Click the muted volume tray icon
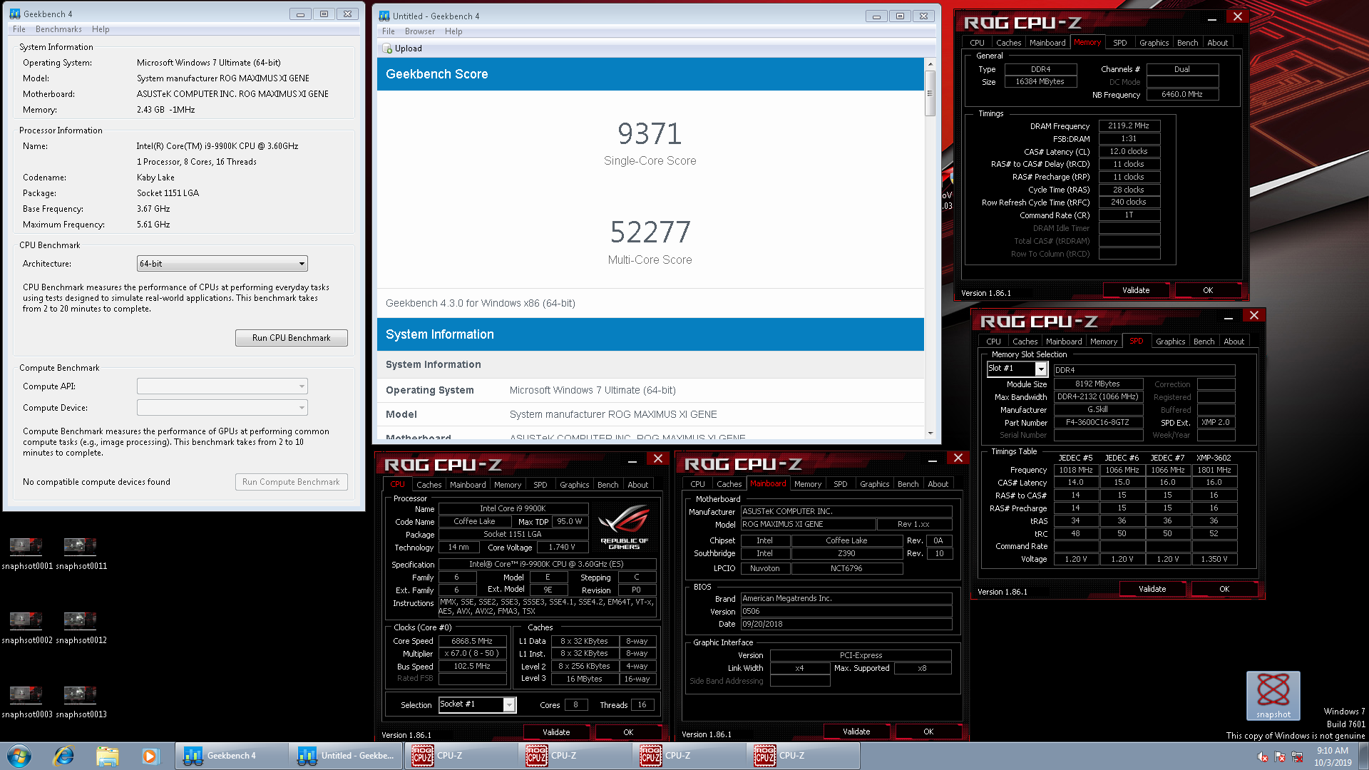 [1263, 757]
